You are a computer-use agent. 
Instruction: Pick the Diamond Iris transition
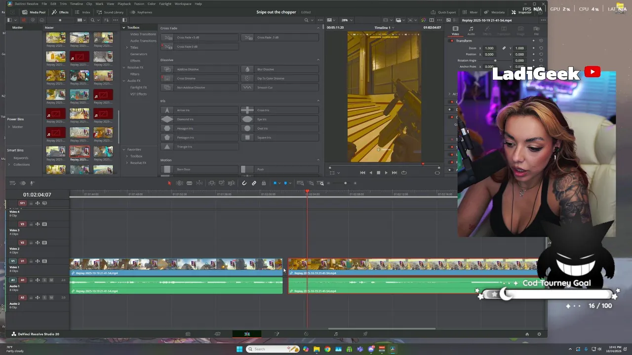tap(200, 119)
